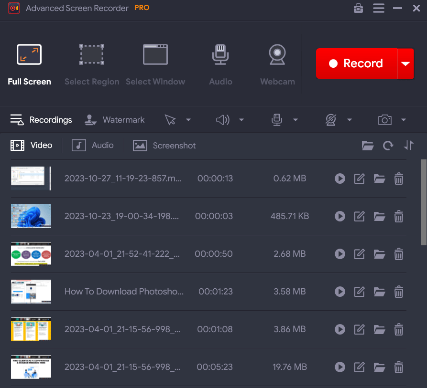Image resolution: width=427 pixels, height=388 pixels.
Task: Expand the Record button dropdown arrow
Action: pos(405,63)
